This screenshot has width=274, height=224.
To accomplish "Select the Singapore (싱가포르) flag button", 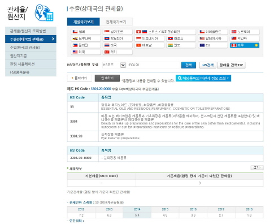I will point(118,32).
